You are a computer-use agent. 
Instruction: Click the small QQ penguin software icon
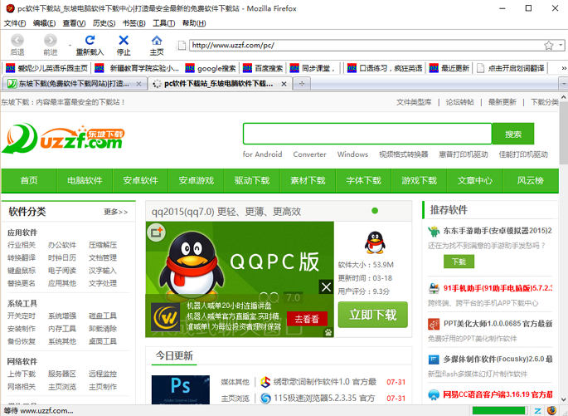click(375, 242)
